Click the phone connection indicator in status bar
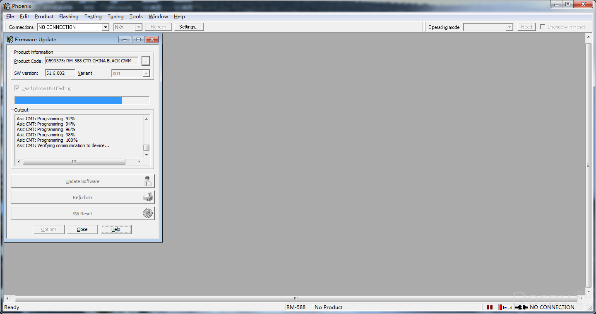This screenshot has width=596, height=314. click(505, 307)
